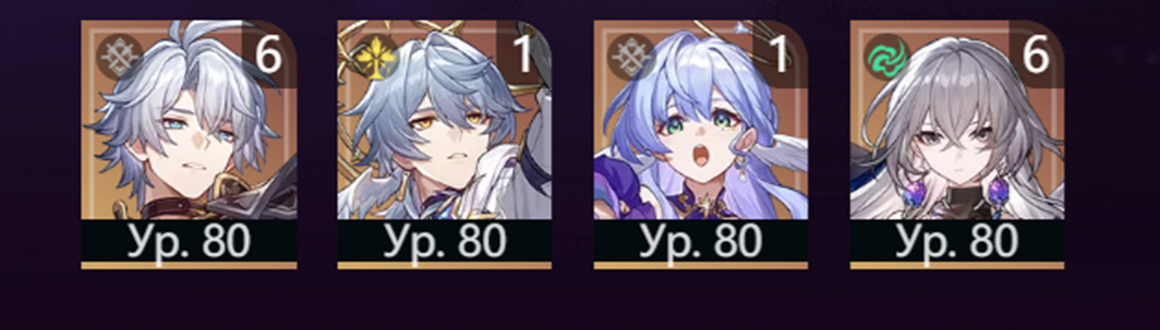
Task: Click the number 6 badge on gray-haired woman's card
Action: click(1036, 54)
